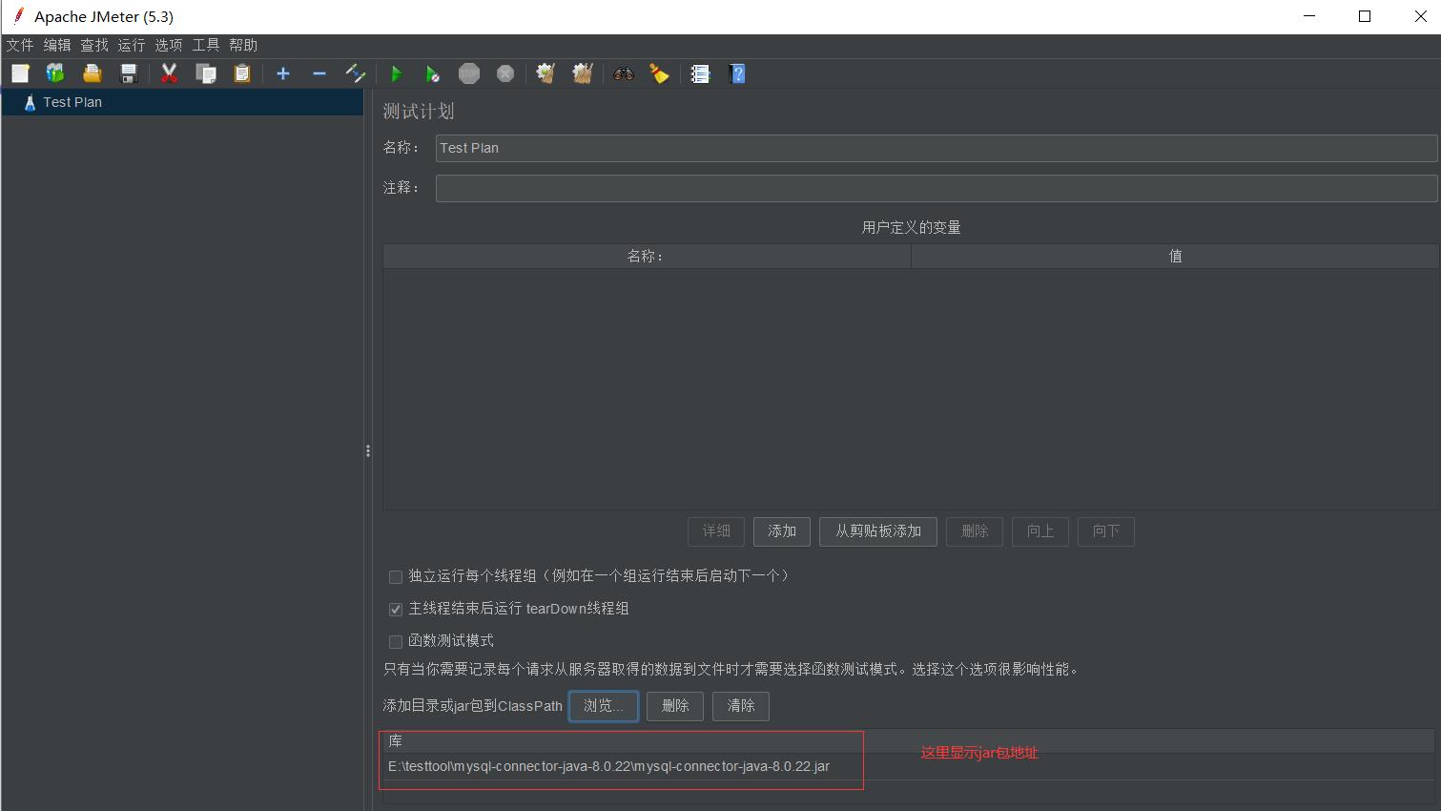Click Start no pauses icon
1441x811 pixels.
[x=433, y=73]
